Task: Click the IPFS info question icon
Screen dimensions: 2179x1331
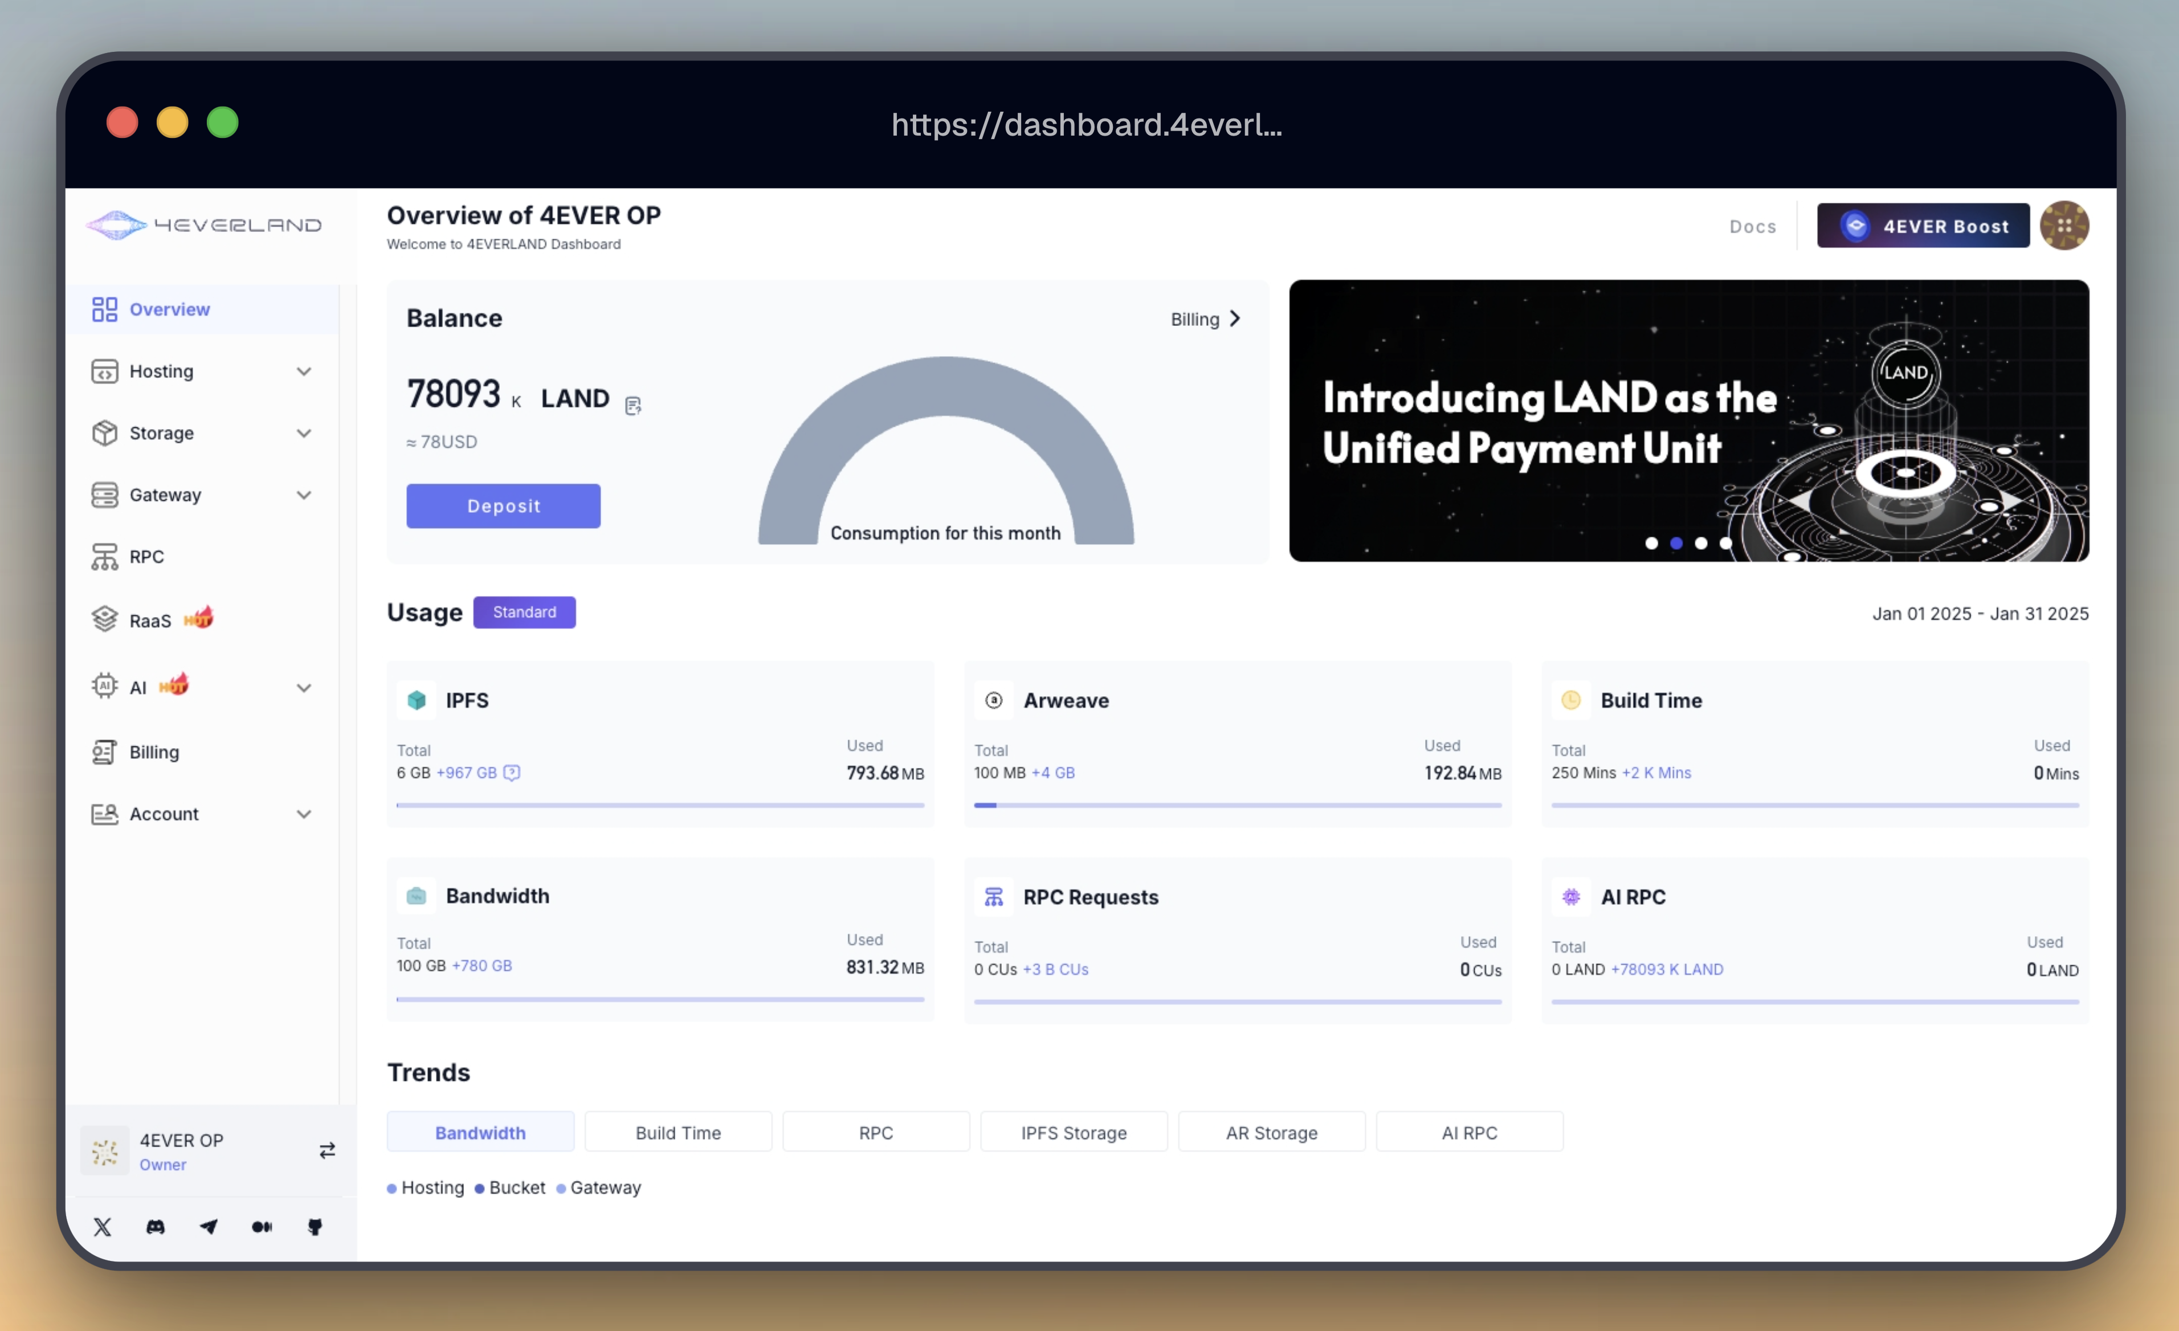Action: (x=512, y=773)
